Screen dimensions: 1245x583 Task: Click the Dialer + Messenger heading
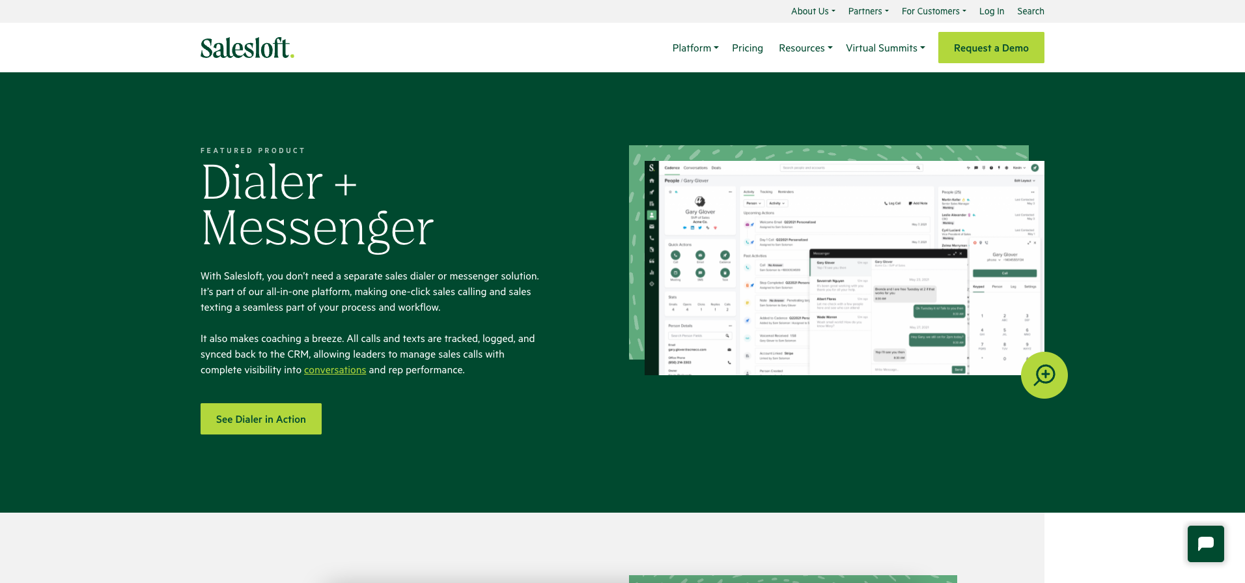[x=318, y=205]
